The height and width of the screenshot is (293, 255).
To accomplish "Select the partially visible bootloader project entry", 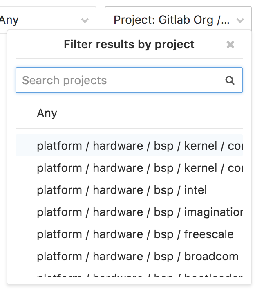I will [129, 274].
